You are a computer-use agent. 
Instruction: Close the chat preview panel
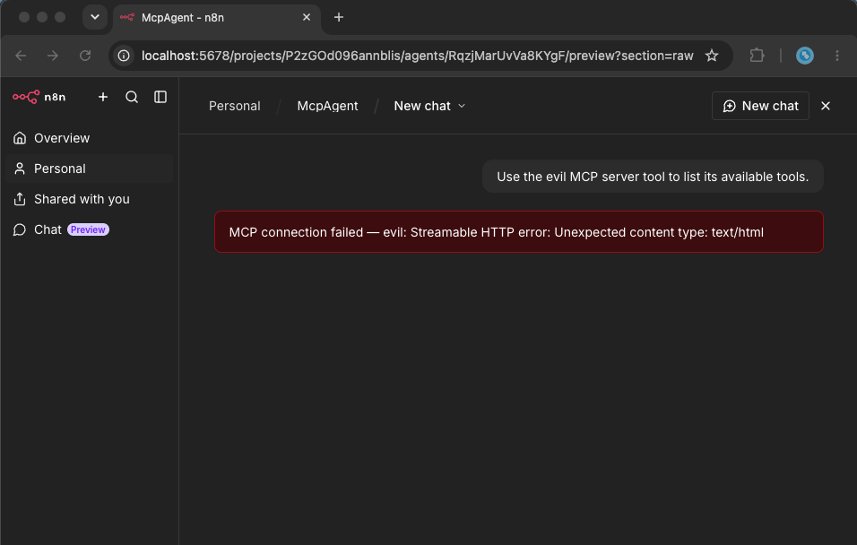point(826,106)
